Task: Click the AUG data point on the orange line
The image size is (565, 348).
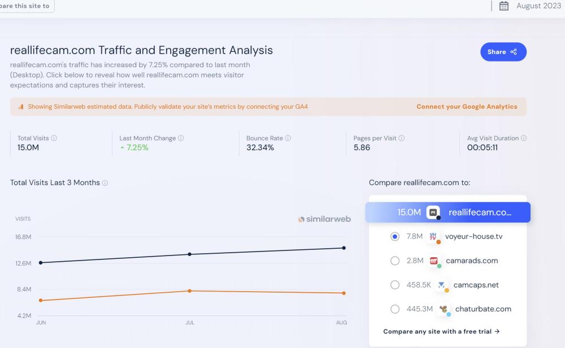Action: 344,293
